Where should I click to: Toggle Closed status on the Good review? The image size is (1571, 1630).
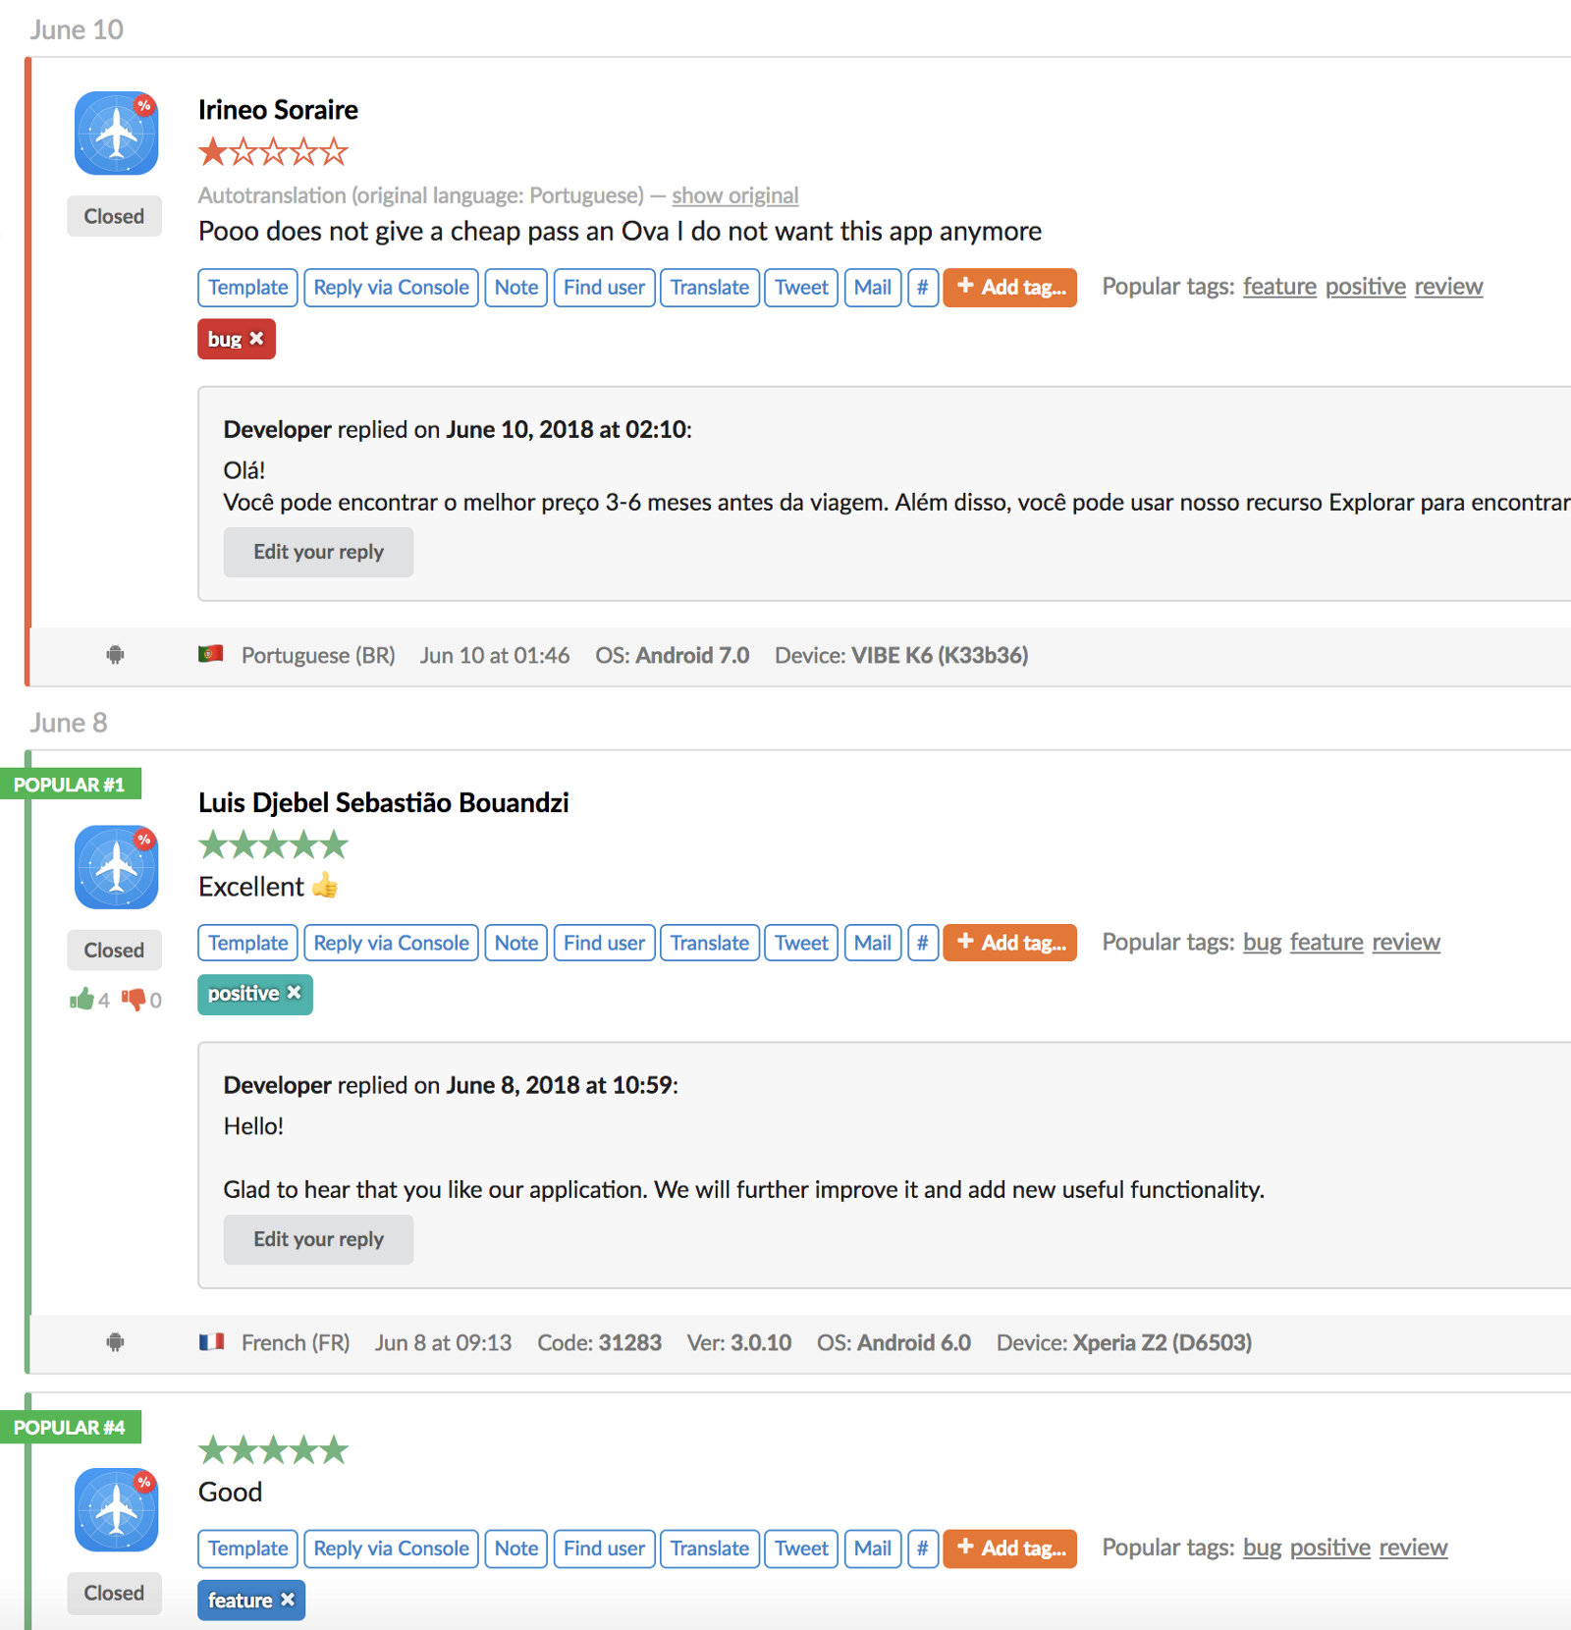tap(114, 1593)
